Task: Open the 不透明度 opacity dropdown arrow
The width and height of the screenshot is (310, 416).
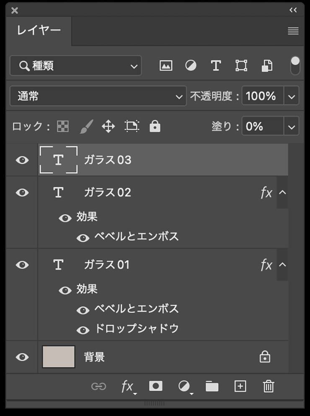Action: (292, 96)
